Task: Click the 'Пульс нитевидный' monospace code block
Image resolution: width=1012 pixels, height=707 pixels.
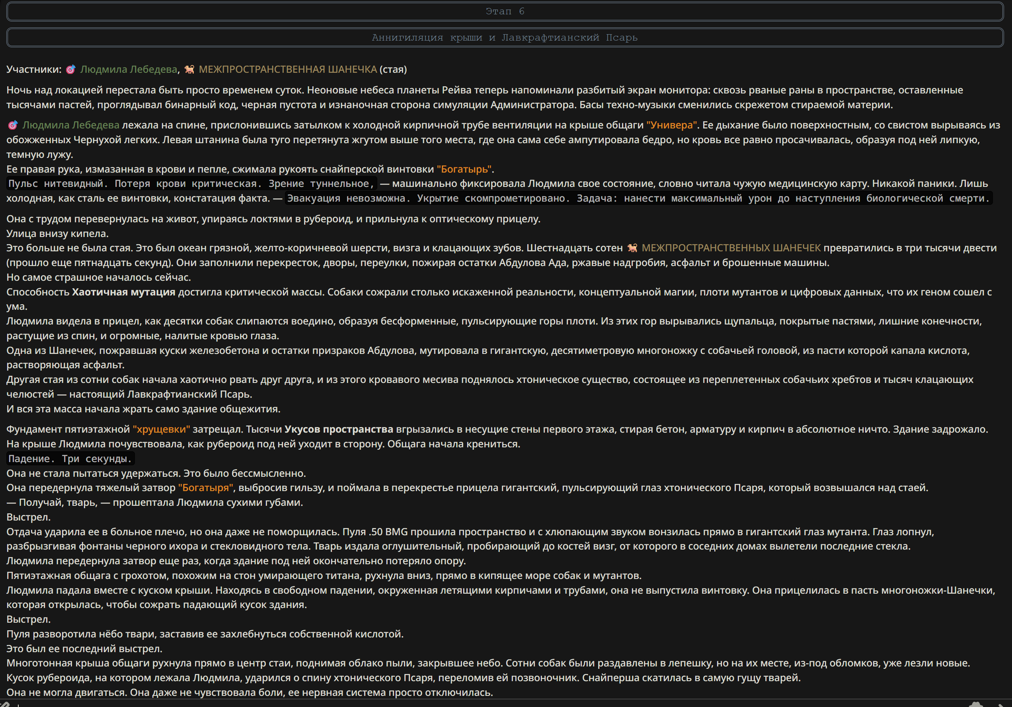Action: pyautogui.click(x=191, y=184)
